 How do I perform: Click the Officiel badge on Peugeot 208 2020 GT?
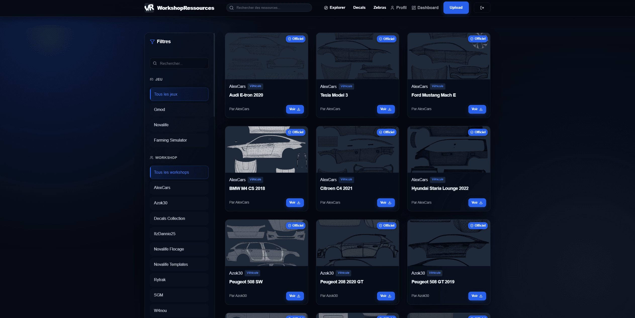387,226
